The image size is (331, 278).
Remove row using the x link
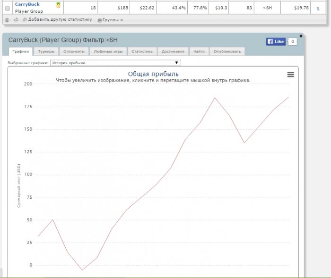coord(318,8)
